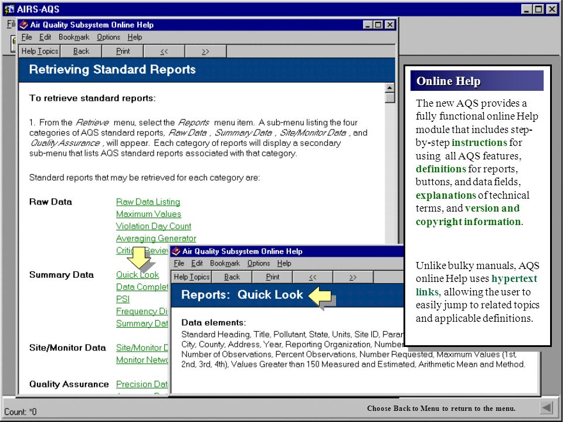563x422 pixels.
Task: Click the 'Quality Assurance' category heading
Action: click(x=69, y=384)
